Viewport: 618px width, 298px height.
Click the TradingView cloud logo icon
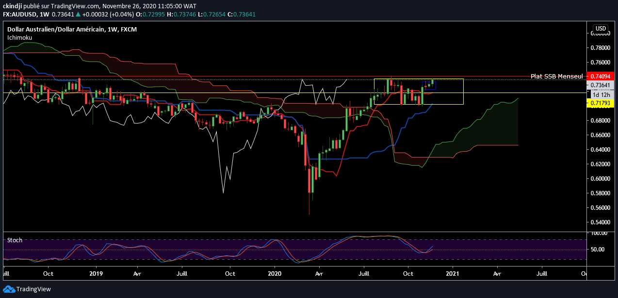click(x=9, y=289)
